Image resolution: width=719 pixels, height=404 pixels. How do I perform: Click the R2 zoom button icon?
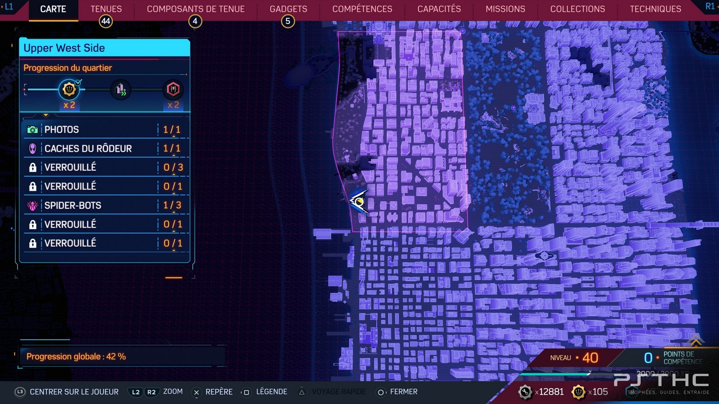(151, 392)
